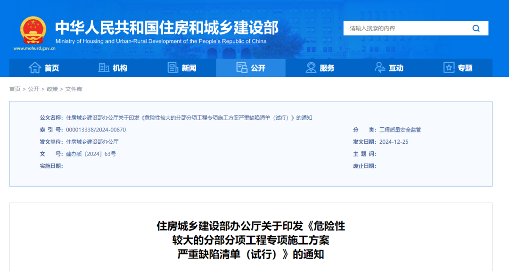Open the 专题 navigation tab
Image resolution: width=509 pixels, height=271 pixels.
[458, 68]
